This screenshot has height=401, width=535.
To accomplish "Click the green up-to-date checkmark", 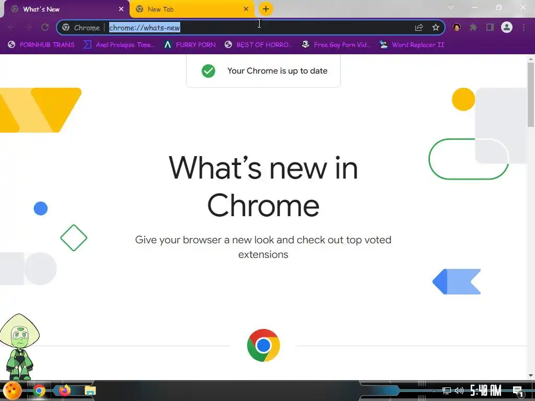I will point(208,71).
